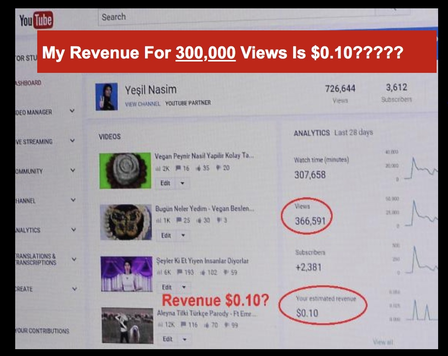
Task: Click likes icon for Vegan Peynir video
Action: pos(198,168)
